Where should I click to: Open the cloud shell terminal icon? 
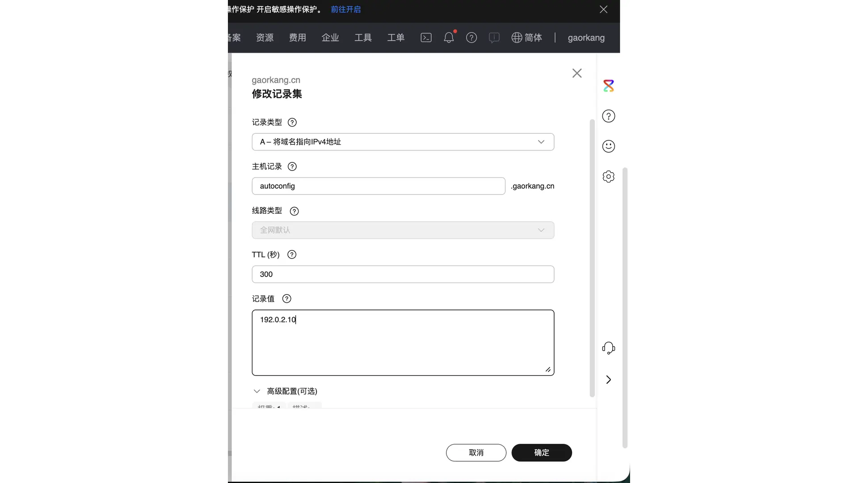[426, 38]
